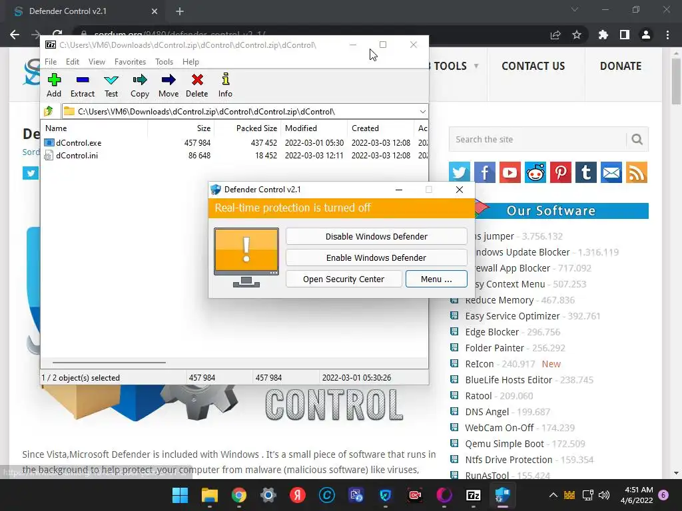The width and height of the screenshot is (682, 511).
Task: Open the Favorites menu in 7-Zip
Action: point(130,62)
